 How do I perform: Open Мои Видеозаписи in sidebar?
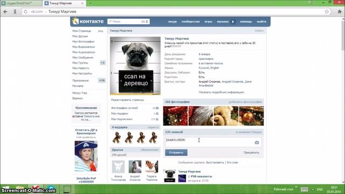[x=84, y=47]
